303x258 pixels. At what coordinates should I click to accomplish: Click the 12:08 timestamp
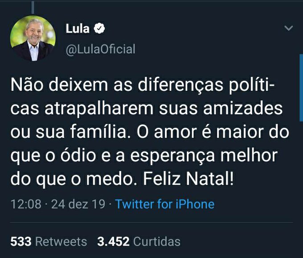[x=26, y=204]
